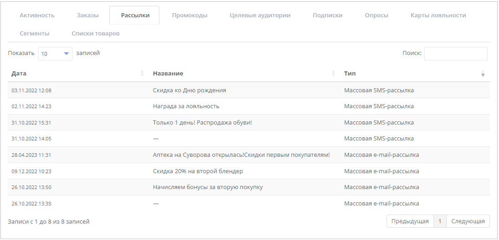Show the Карты лояльности tab

coord(438,15)
